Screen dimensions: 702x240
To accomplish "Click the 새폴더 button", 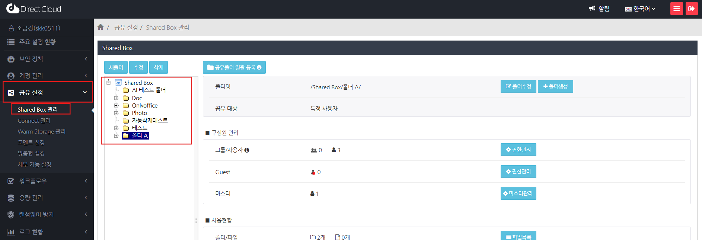I will (x=116, y=67).
